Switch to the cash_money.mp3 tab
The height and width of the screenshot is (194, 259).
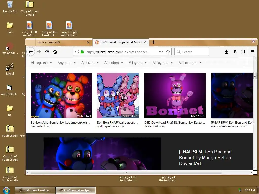tap(49, 42)
